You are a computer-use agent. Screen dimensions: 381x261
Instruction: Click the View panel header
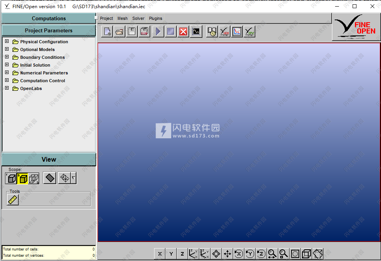coord(49,160)
